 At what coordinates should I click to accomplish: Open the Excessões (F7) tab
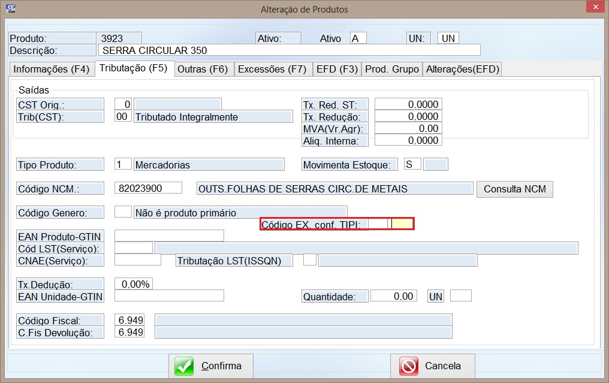click(272, 69)
